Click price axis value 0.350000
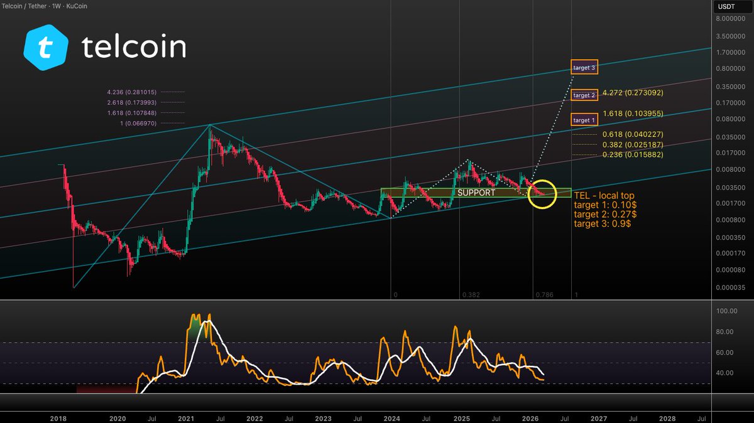Screen dimensions: 754x423 tap(730, 86)
